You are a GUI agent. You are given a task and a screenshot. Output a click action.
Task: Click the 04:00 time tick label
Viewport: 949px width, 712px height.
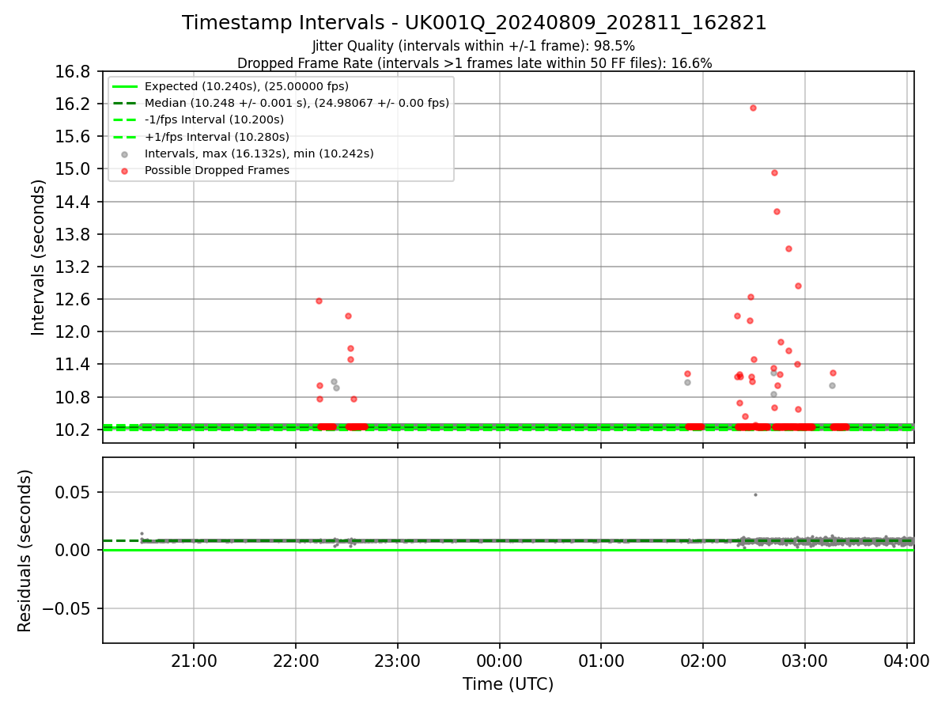906,661
